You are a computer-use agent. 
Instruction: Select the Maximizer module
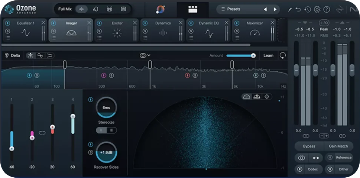click(x=254, y=30)
